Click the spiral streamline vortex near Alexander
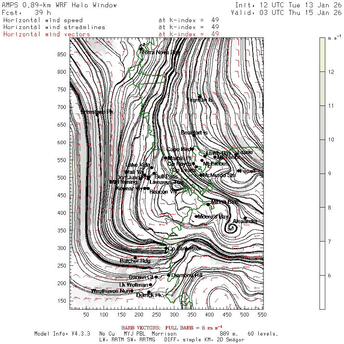This screenshot has height=344, width=344. (x=230, y=229)
